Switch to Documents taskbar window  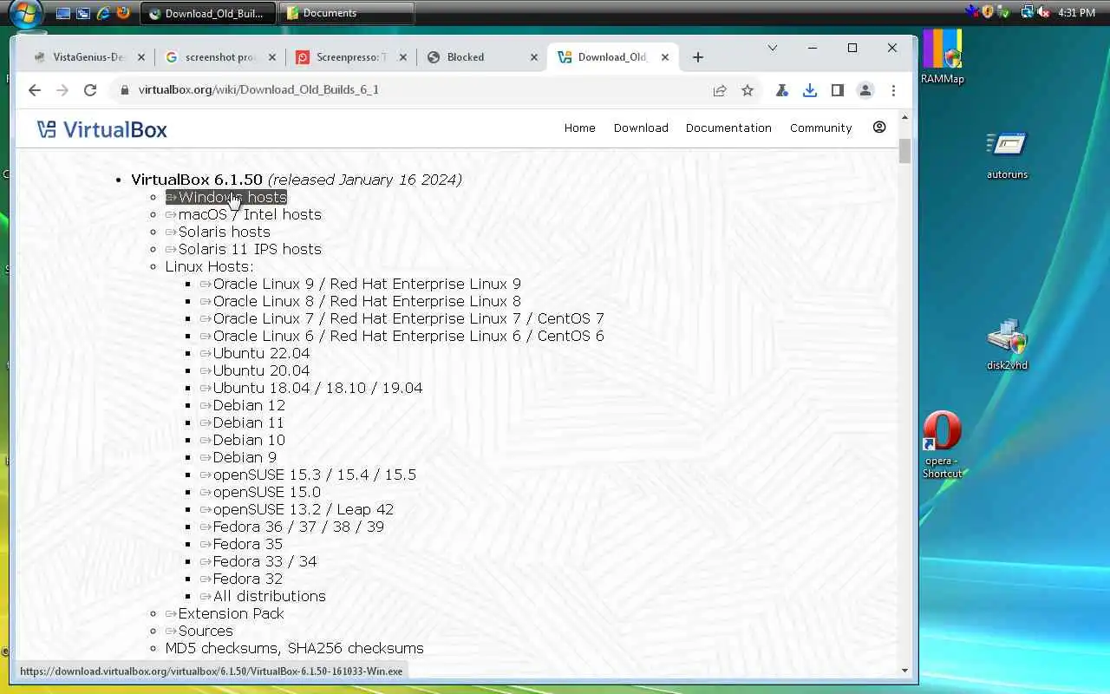347,13
